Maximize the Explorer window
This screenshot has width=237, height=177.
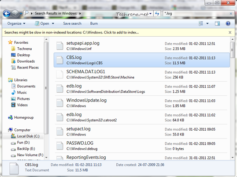217,3
